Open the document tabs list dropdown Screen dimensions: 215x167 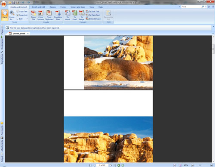point(213,33)
